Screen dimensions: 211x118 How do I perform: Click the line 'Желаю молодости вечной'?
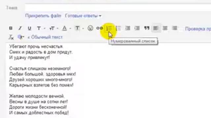37,96
